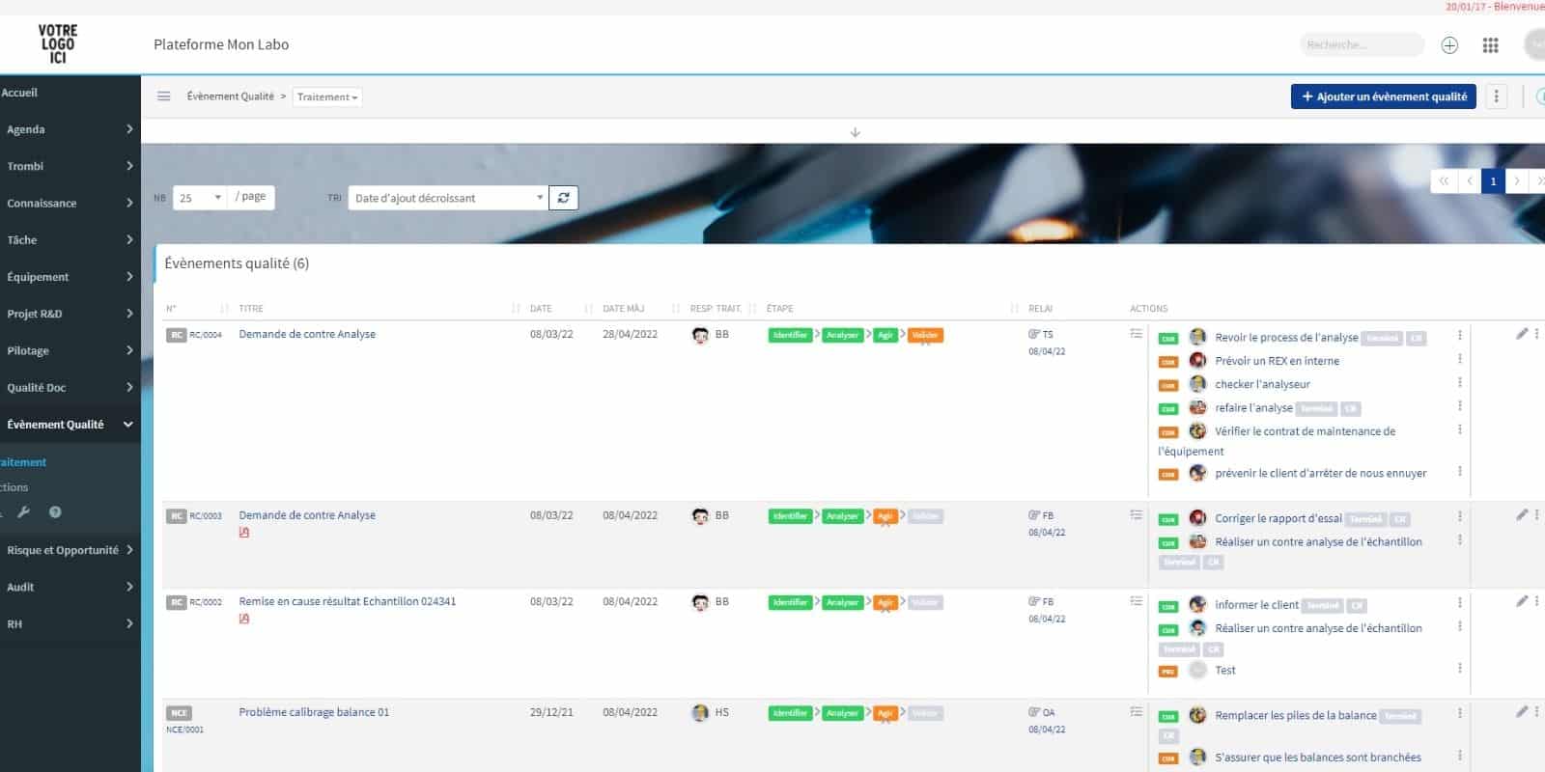This screenshot has height=772, width=1545.
Task: Click the actions list icon in RC/0003 row
Action: [1136, 515]
